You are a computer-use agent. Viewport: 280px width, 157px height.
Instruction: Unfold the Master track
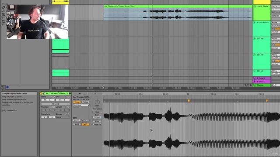254,85
